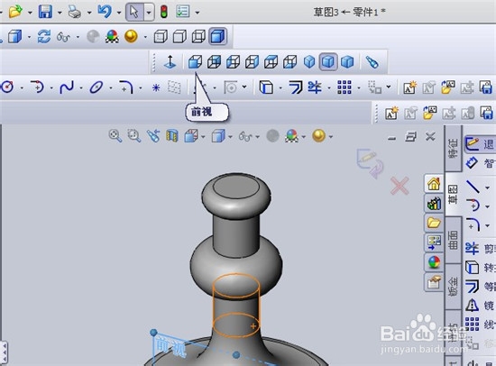Switch to the Isometric view cube
The height and width of the screenshot is (366, 496).
(x=309, y=61)
